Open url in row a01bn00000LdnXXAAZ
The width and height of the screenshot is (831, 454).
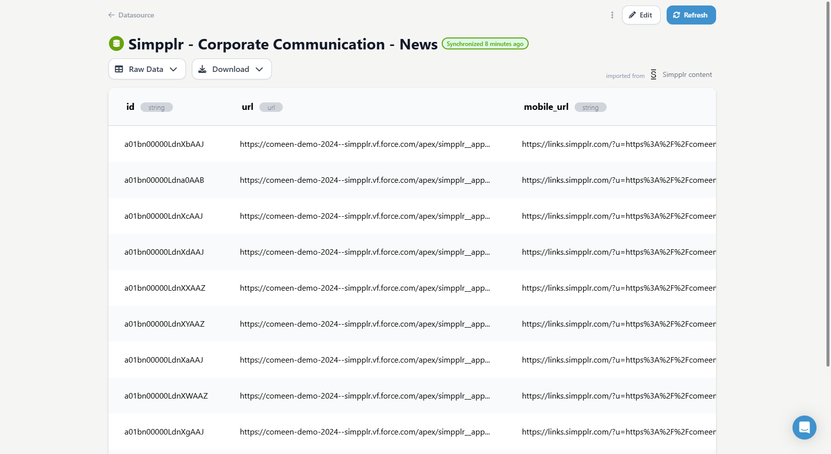[x=365, y=288]
